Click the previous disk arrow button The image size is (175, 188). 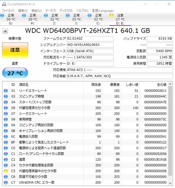[5, 31]
